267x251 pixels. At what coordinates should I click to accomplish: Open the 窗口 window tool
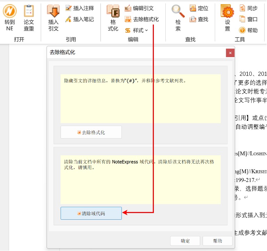click(x=248, y=19)
